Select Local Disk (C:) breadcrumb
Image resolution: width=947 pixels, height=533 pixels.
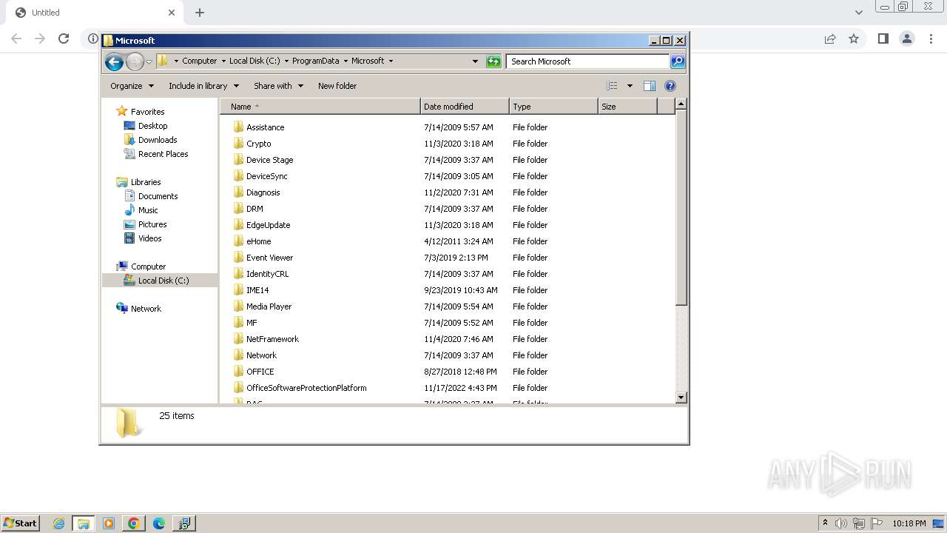(255, 61)
